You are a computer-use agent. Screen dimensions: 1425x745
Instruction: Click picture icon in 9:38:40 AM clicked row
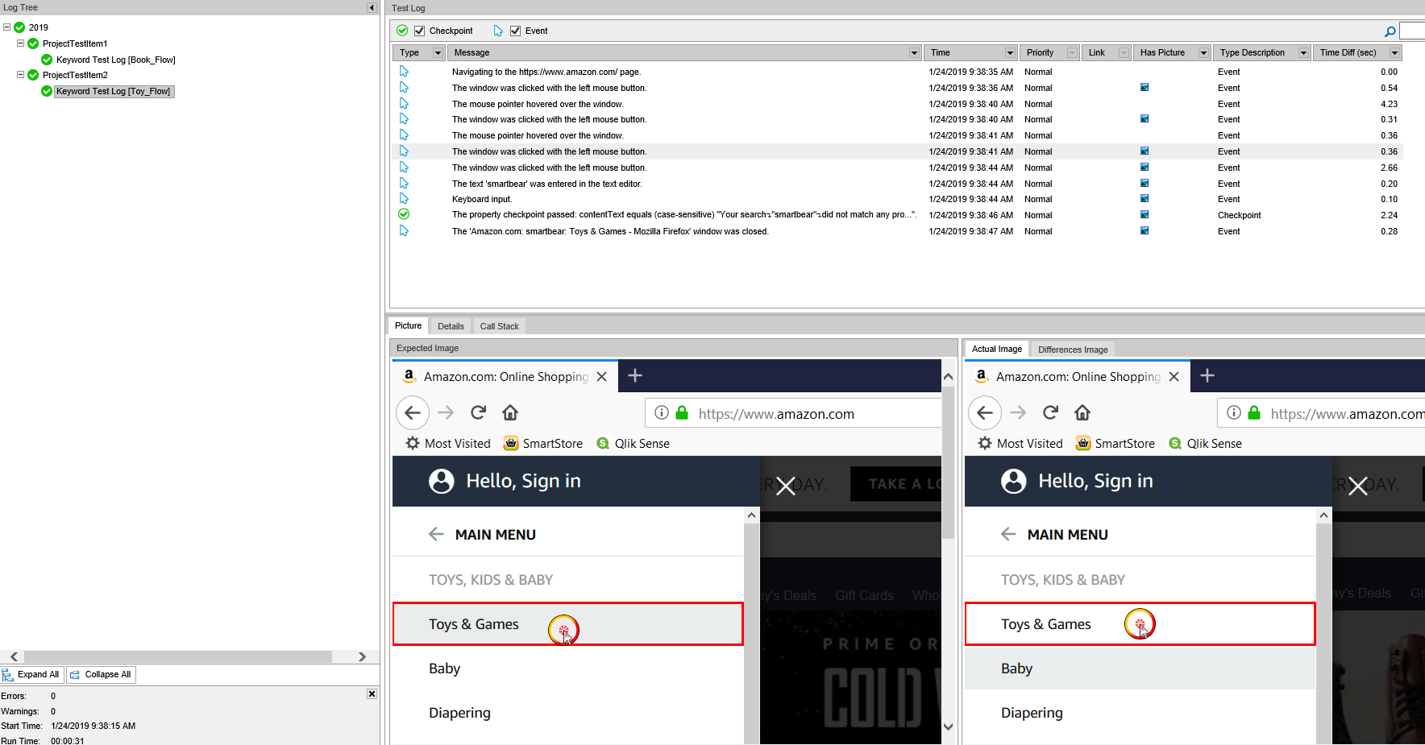[1145, 118]
